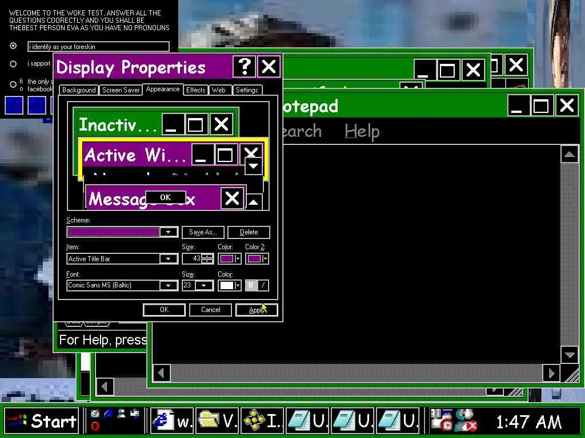Click the down arrow in the appearance preview
The image size is (585, 438).
coord(253,166)
